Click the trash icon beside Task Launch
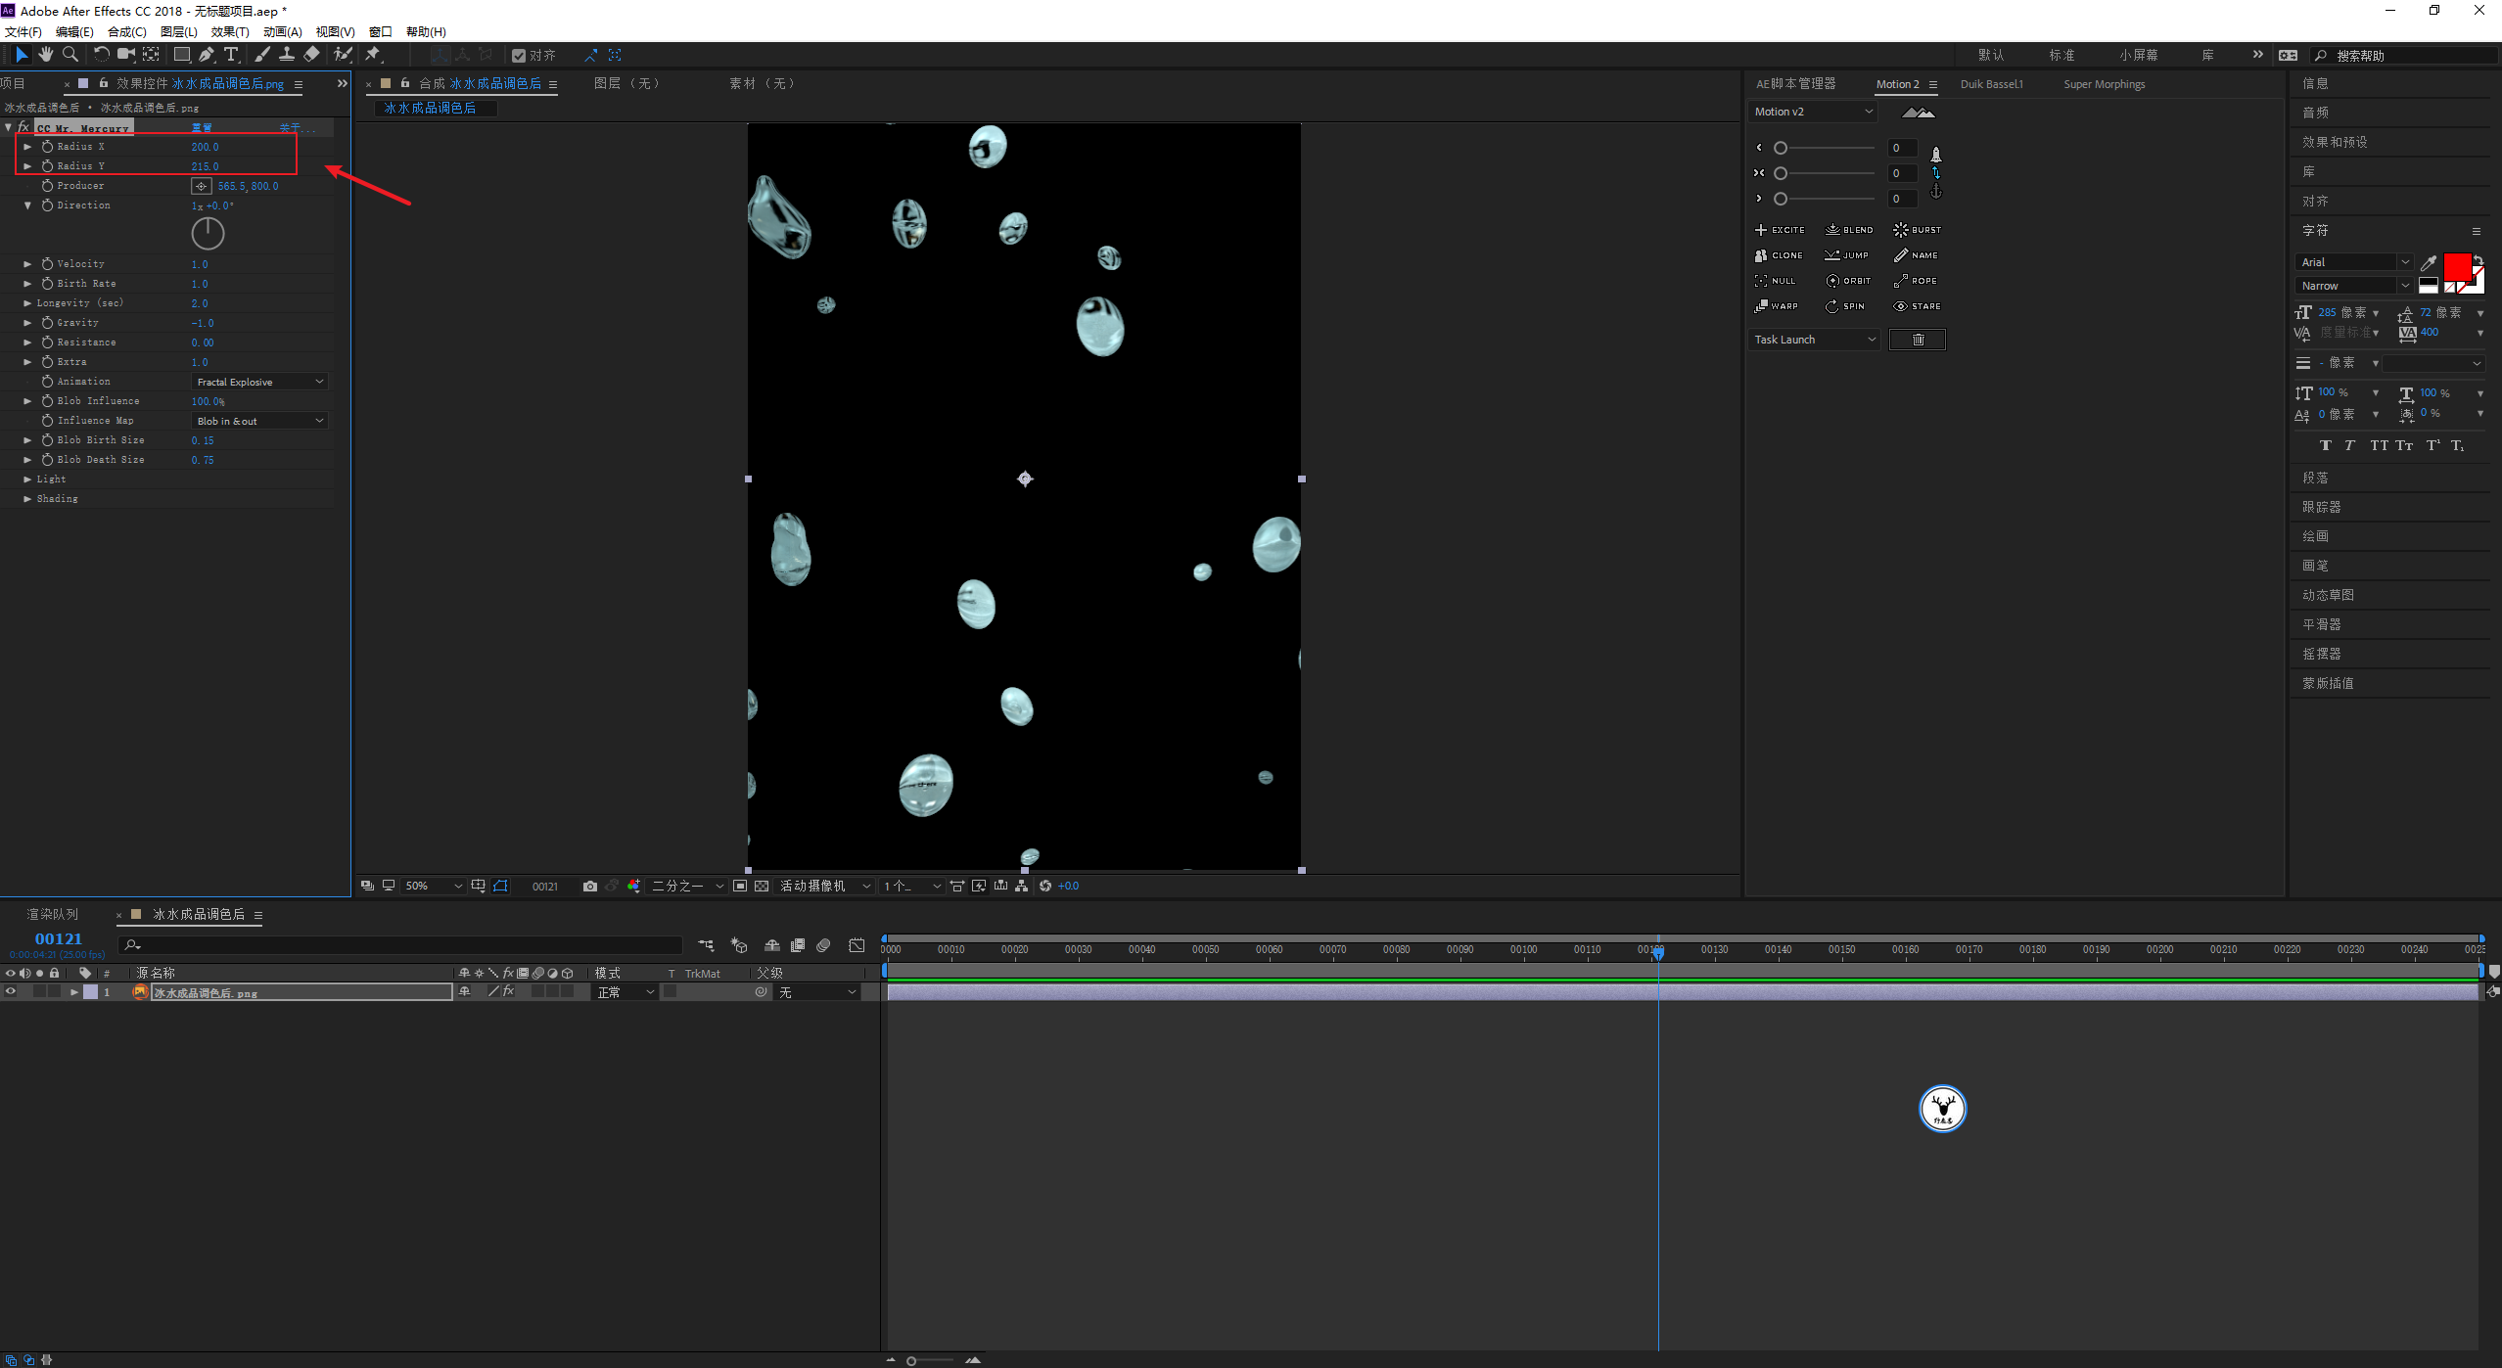 tap(1917, 340)
